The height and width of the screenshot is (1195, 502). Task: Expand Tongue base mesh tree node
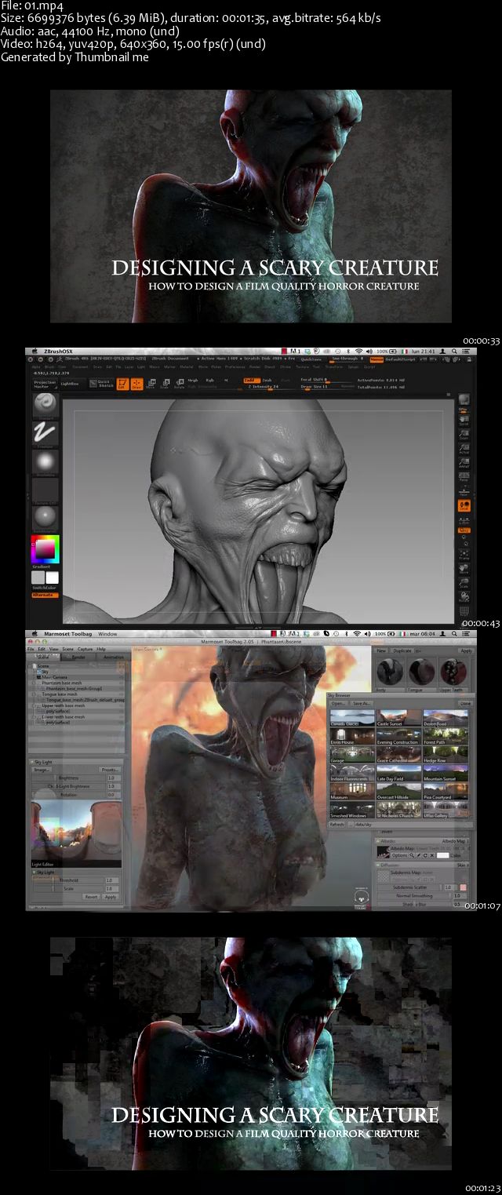click(x=34, y=694)
